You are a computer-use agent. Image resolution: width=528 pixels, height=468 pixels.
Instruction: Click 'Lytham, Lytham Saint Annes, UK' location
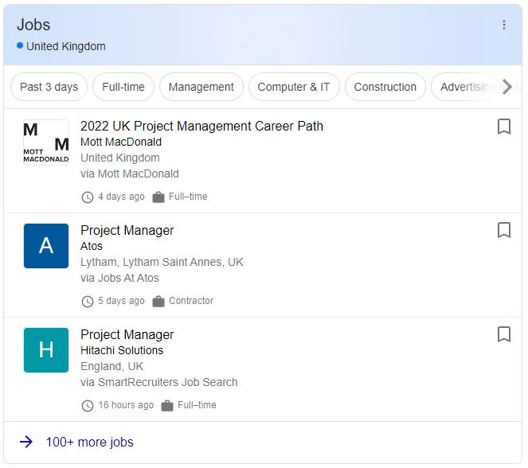162,262
